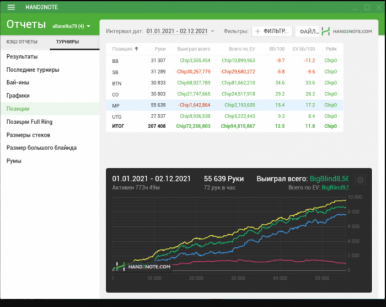Open the Румы report
The width and height of the screenshot is (386, 307).
14,161
